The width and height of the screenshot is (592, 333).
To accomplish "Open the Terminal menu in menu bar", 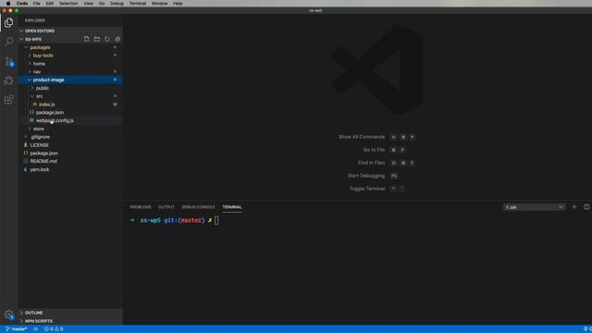I will [x=138, y=4].
